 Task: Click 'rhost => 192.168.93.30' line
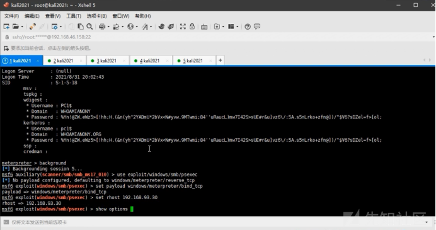point(32,204)
